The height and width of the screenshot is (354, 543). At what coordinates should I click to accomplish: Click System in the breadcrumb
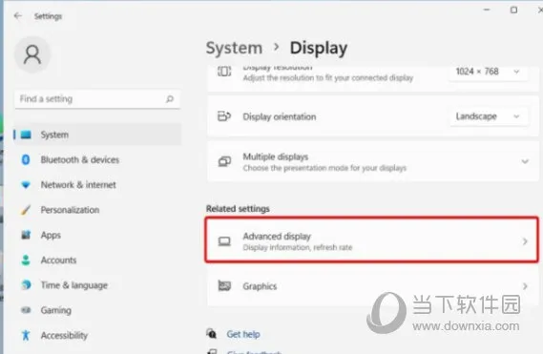pos(234,48)
